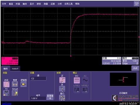Viewport: 140px width, 105px height.
Task: Set coupling to DC
Action: (77, 80)
